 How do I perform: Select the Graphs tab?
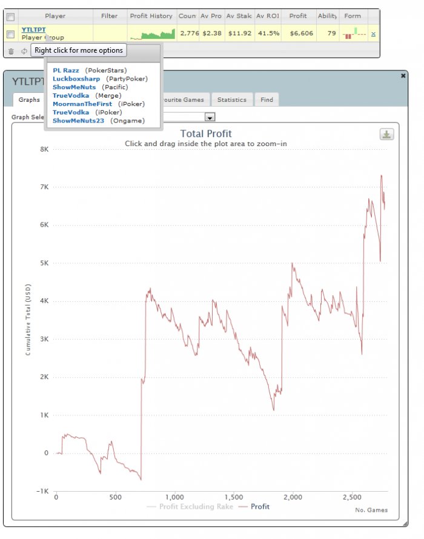(x=29, y=99)
